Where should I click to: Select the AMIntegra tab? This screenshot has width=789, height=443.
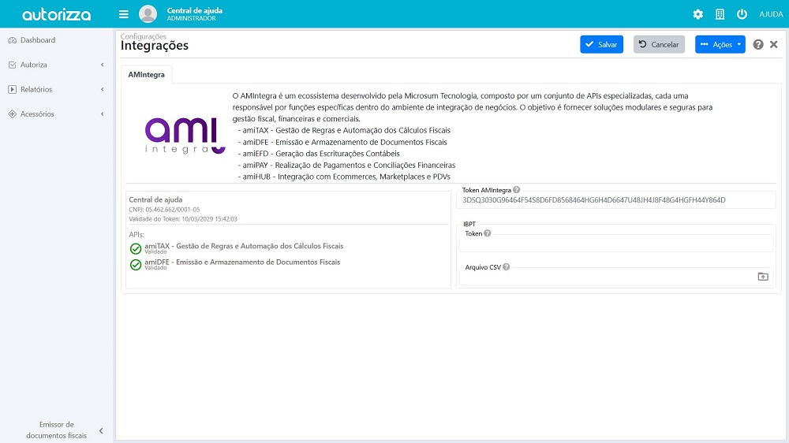point(146,74)
